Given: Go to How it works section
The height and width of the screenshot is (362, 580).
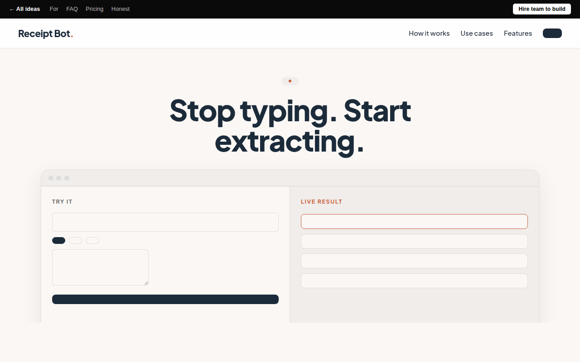Looking at the screenshot, I should 429,33.
